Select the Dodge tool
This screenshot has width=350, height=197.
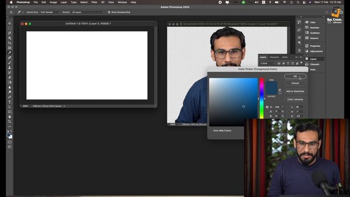point(10,92)
